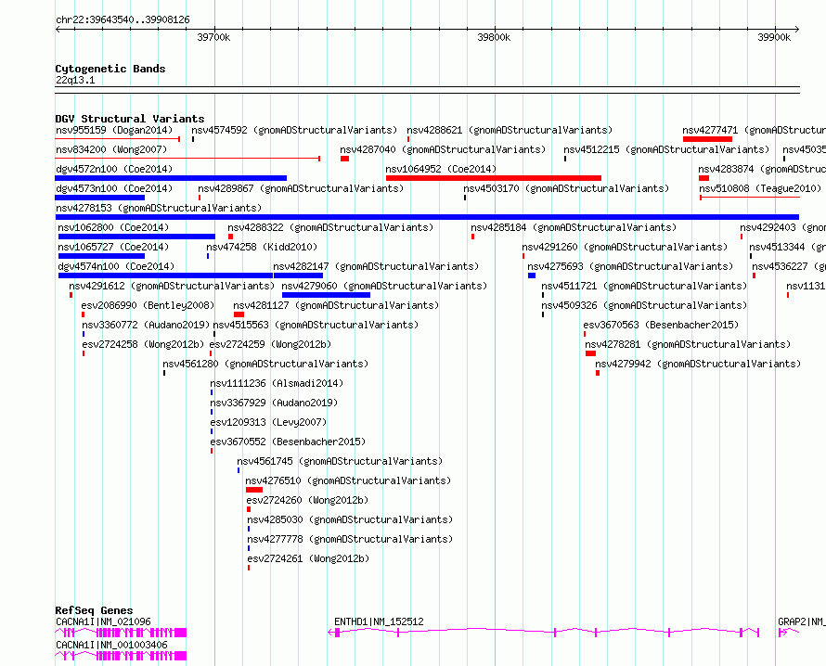Screen dimensions: 826x666
Task: Open nsv4291260 variant label
Action: tap(625, 247)
